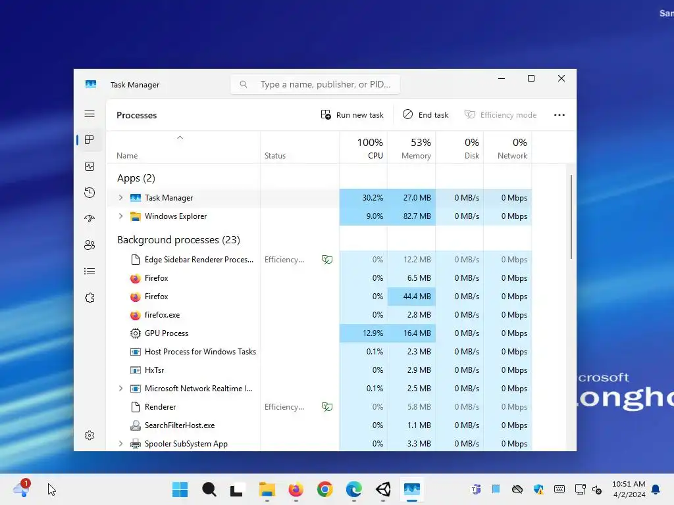Viewport: 674px width, 505px height.
Task: Open File Explorer from the taskbar
Action: (x=267, y=489)
